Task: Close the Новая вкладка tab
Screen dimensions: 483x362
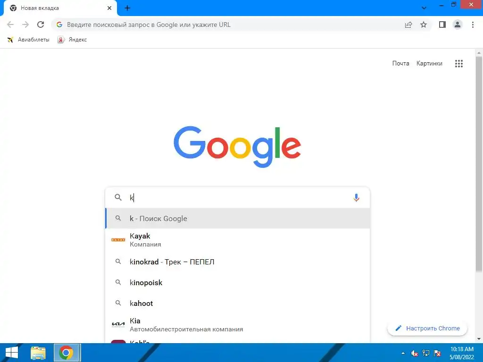Action: 109,8
